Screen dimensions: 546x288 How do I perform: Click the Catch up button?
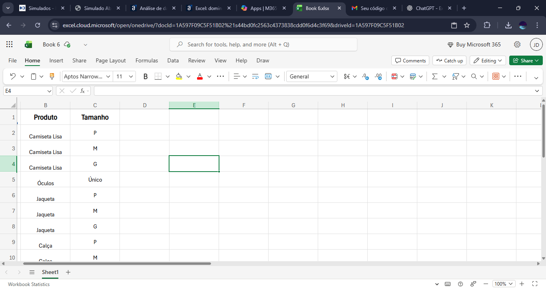(x=449, y=60)
